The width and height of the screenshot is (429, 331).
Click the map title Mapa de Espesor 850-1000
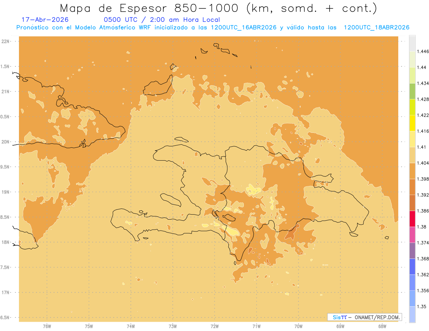[x=151, y=8]
